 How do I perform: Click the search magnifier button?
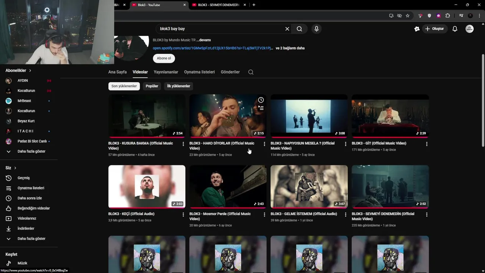point(299,29)
